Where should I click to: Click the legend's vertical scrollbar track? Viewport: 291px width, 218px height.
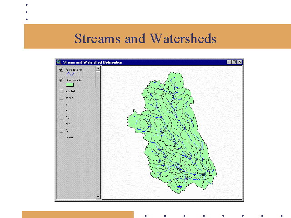98,136
